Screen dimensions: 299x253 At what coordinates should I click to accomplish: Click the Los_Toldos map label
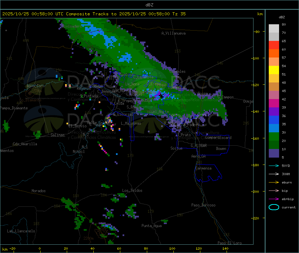(x=132, y=190)
